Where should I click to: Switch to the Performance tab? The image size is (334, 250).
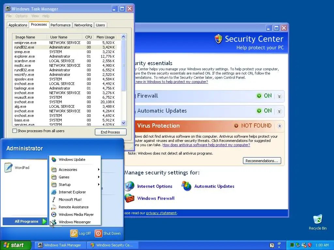click(60, 25)
